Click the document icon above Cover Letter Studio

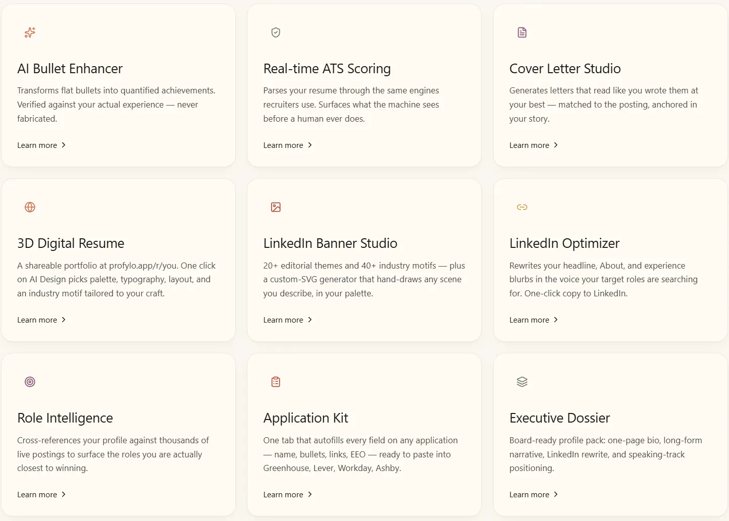click(x=522, y=33)
